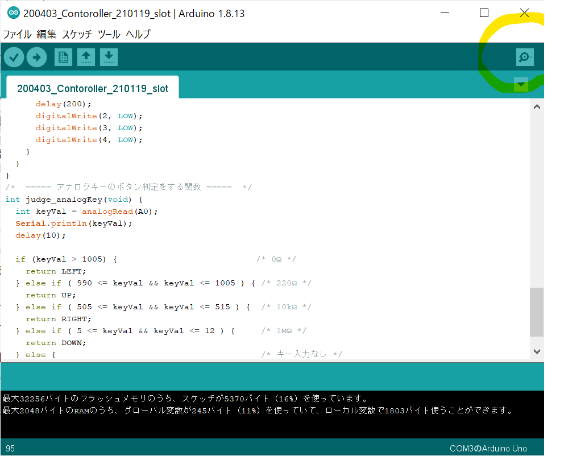The image size is (564, 456).
Task: Click the Verify (checkmark) toolbar icon
Action: (14, 57)
